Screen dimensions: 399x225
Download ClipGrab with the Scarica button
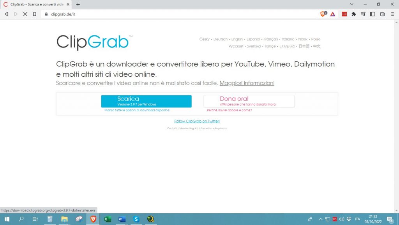pos(146,101)
